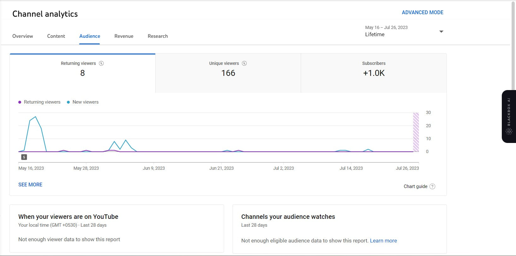Click SEE MORE below the chart
Image resolution: width=516 pixels, height=256 pixels.
pos(30,185)
